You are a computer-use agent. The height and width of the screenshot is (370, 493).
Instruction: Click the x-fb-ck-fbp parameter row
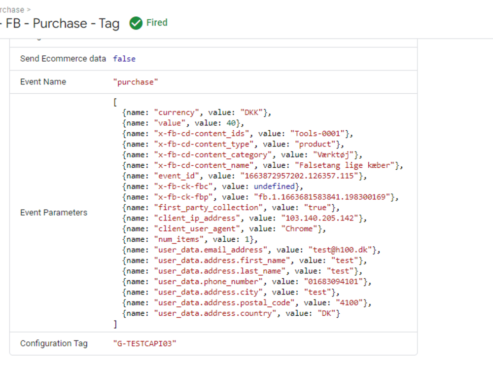tap(260, 197)
